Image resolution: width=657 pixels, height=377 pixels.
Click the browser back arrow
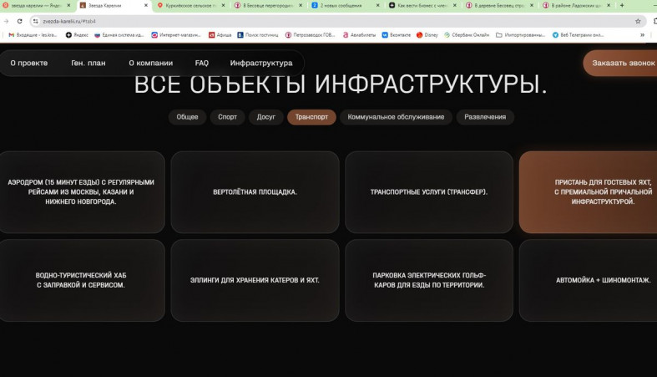pos(7,21)
